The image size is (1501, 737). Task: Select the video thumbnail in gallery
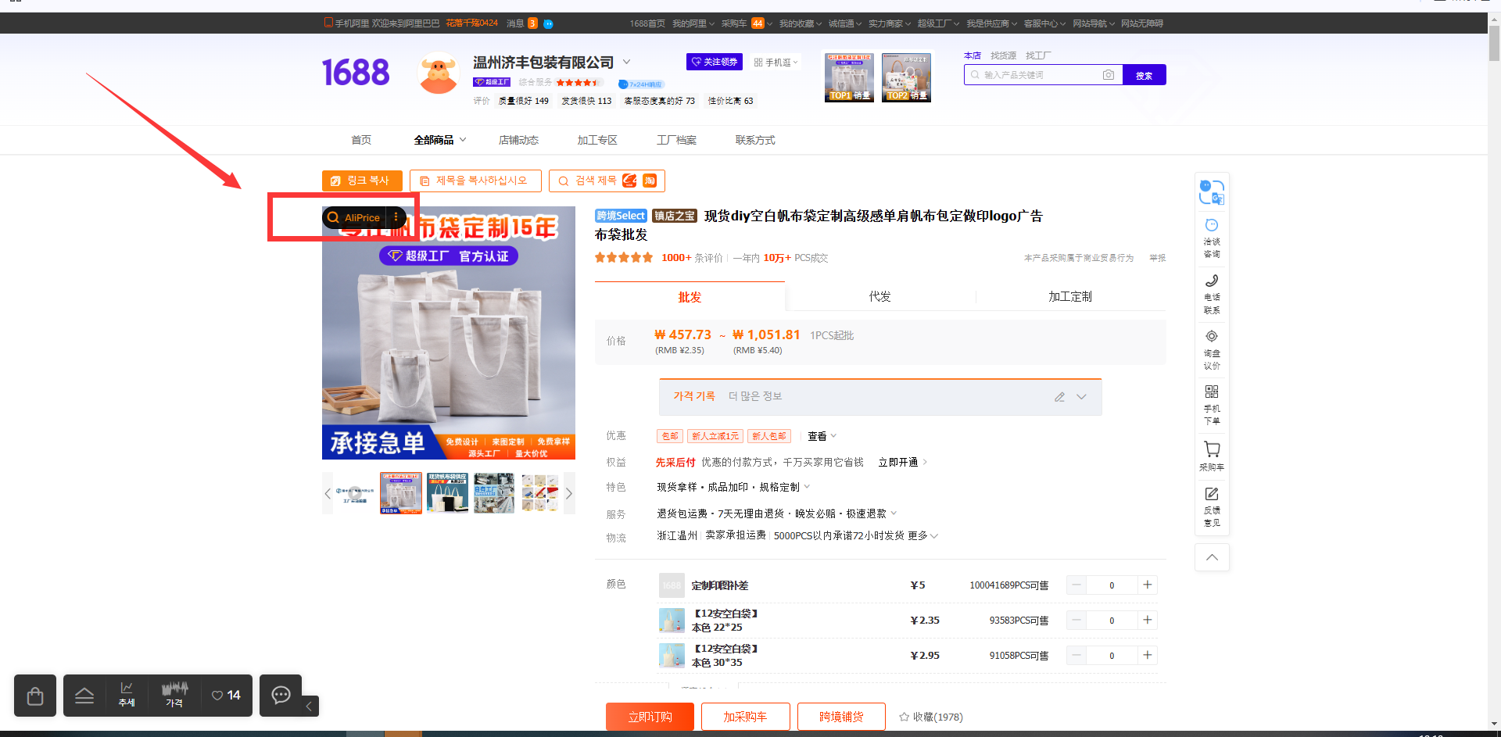[x=355, y=493]
